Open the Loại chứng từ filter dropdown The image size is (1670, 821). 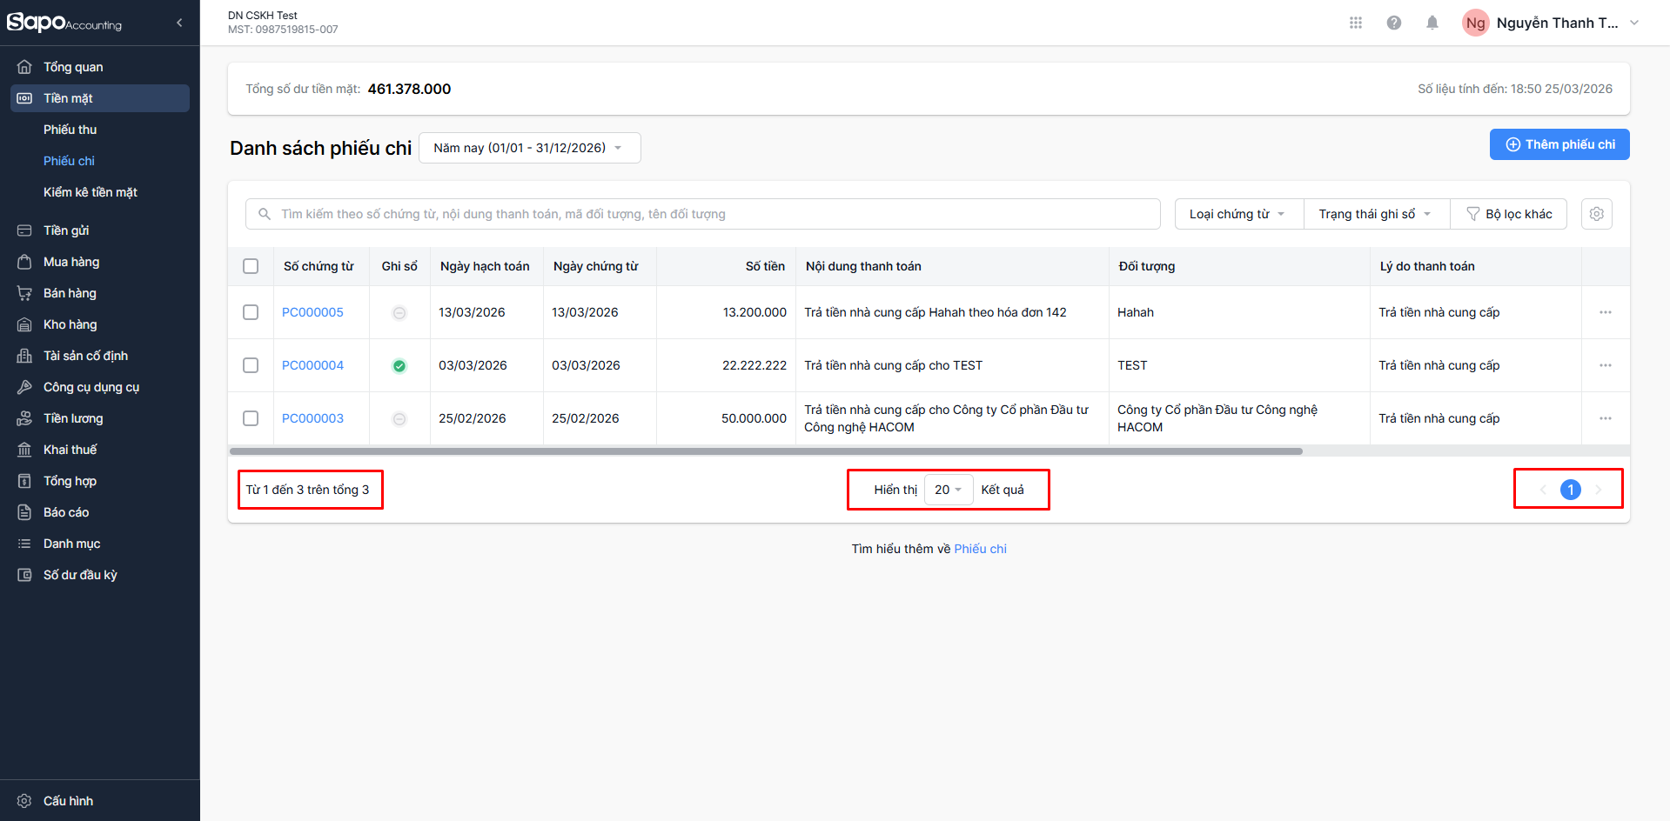tap(1237, 214)
